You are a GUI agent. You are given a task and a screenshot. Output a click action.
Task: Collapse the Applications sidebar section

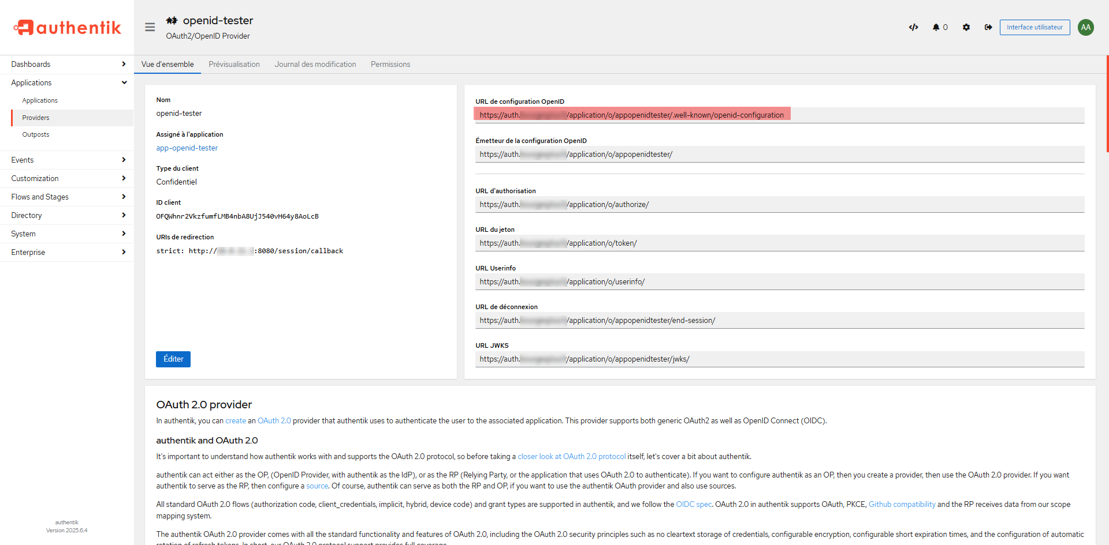(66, 82)
